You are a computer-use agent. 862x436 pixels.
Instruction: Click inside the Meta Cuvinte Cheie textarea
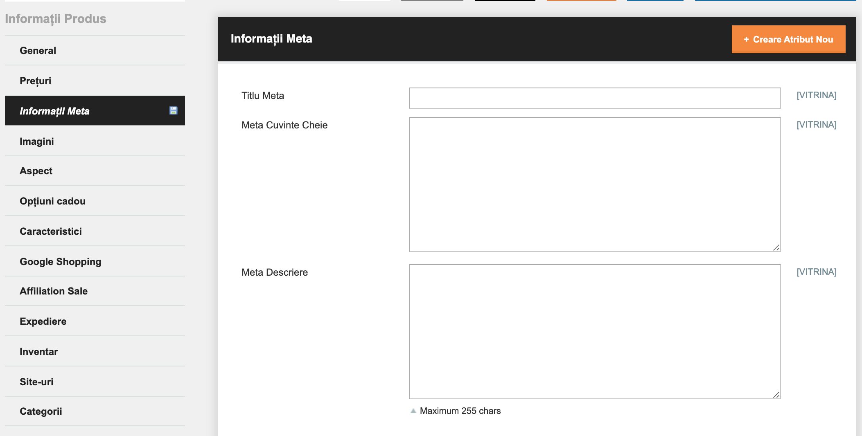tap(595, 184)
